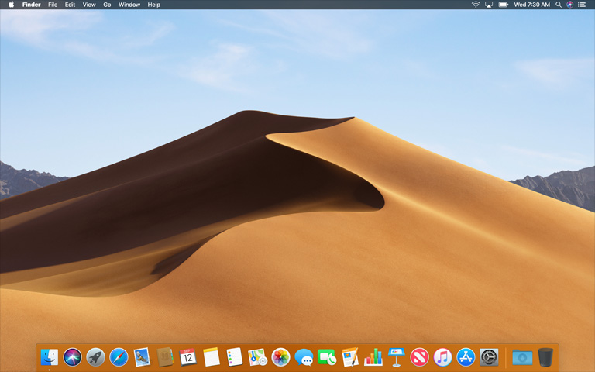Viewport: 595px width, 372px height.
Task: Launch Maps from the Dock
Action: click(x=258, y=357)
